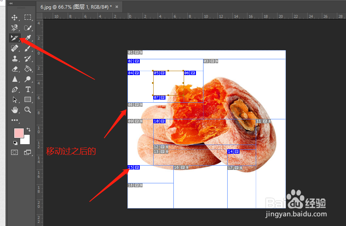This screenshot has height=226, width=346.
Task: Choose the Healing Brush tool
Action: [15, 48]
